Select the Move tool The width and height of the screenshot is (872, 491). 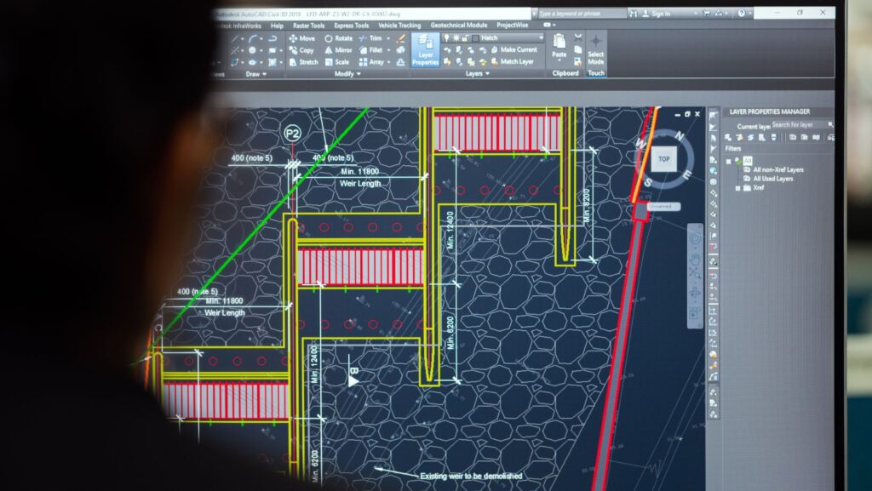[x=301, y=38]
